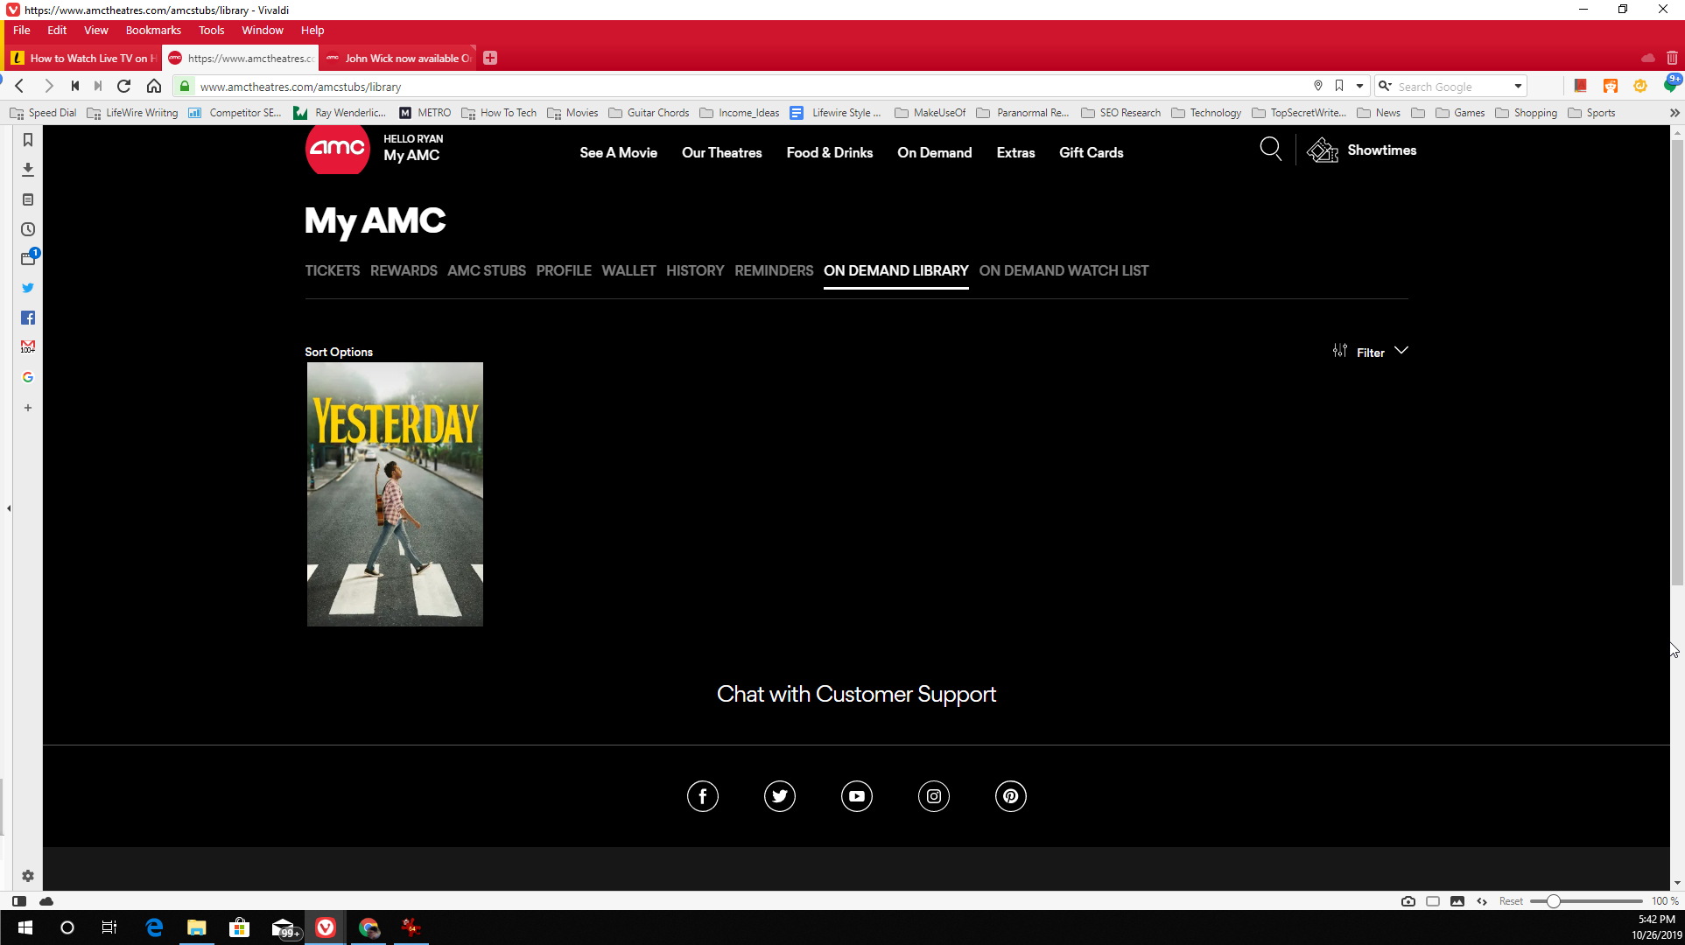Select the AMC Stubs tab
The width and height of the screenshot is (1685, 945).
pos(486,270)
